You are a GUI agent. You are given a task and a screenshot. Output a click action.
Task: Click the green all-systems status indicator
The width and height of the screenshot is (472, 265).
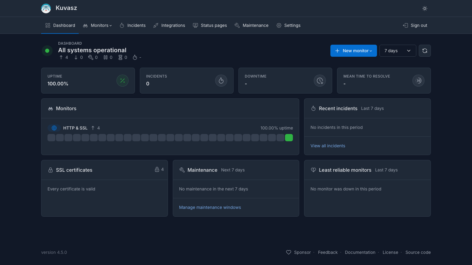(47, 51)
